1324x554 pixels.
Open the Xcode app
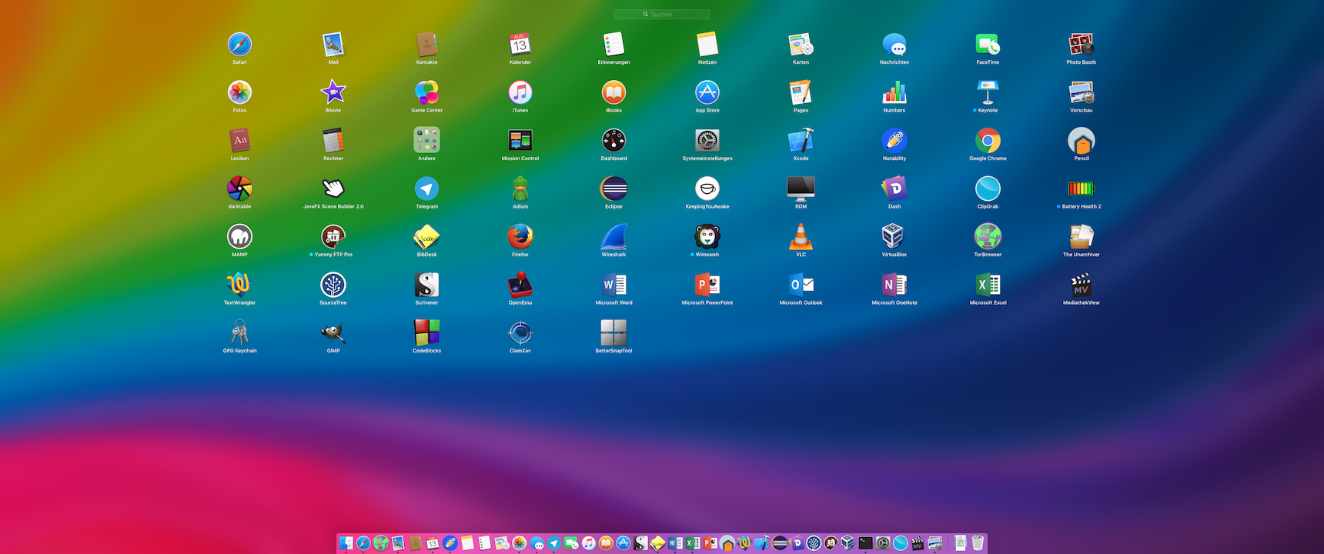(801, 141)
